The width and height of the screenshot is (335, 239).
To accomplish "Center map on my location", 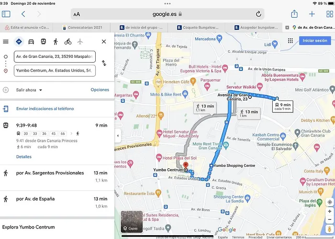I will coord(330,202).
